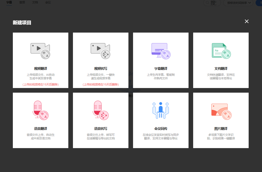Switch to the 文档 tab

click(35, 3)
